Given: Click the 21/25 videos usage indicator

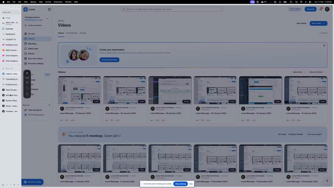Looking at the screenshot, I should pos(295,9).
